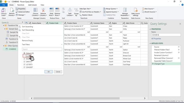Open the New Source dropdown
The image size is (184, 103).
pyautogui.click(x=148, y=9)
